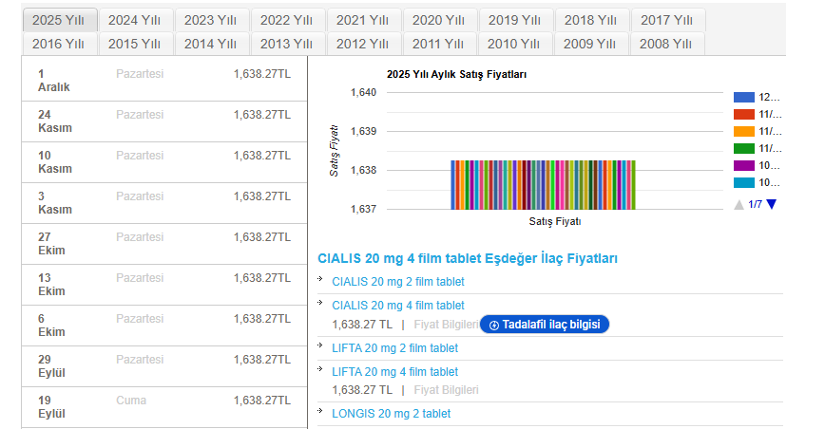Select the 1 Aralık price row
This screenshot has height=429, width=825.
[x=164, y=81]
